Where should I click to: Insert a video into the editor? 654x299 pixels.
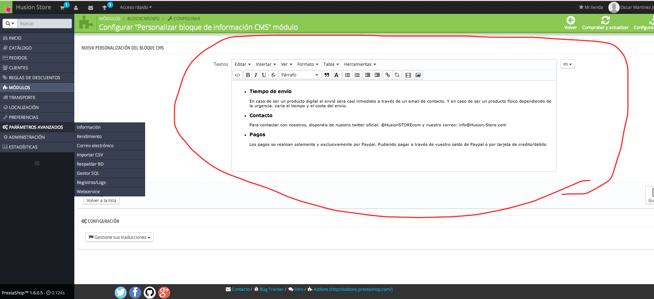tap(408, 75)
